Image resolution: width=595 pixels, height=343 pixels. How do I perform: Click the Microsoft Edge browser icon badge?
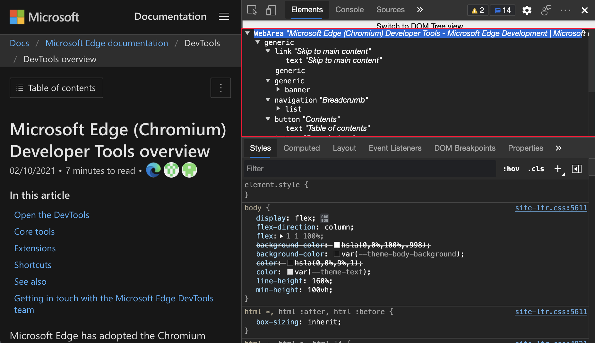tap(153, 170)
